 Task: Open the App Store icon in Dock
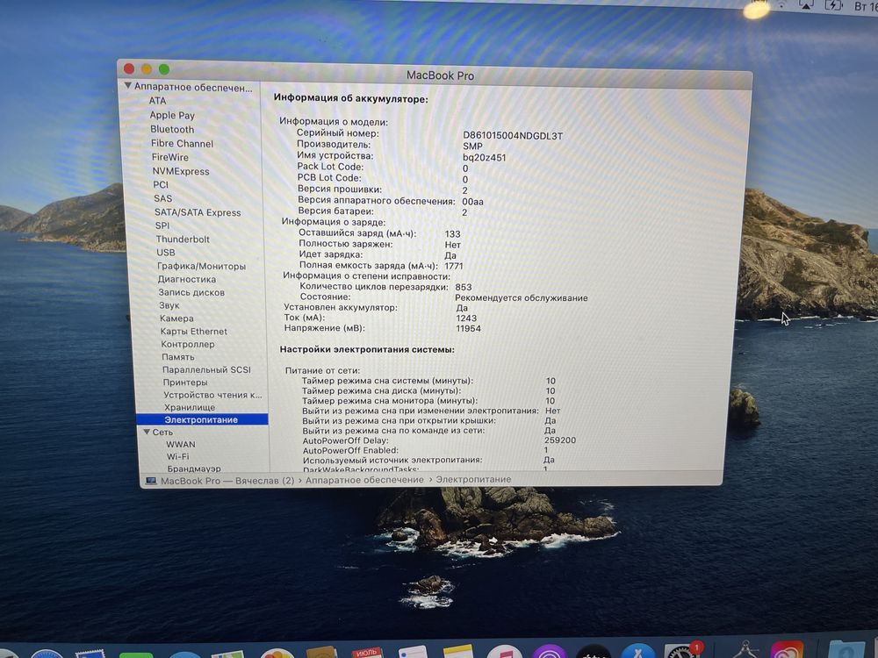coord(637,652)
